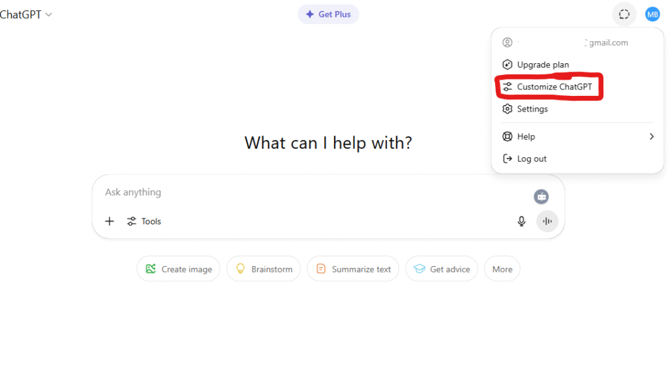Open the ChatGPT model selector dropdown
Viewport: 668px width, 373px height.
tap(25, 14)
